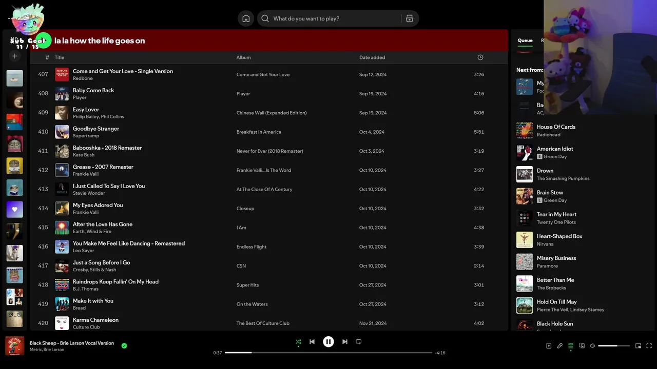This screenshot has width=657, height=369.
Task: Open the 'Metric, Brie Larson' artist link
Action: (47, 350)
